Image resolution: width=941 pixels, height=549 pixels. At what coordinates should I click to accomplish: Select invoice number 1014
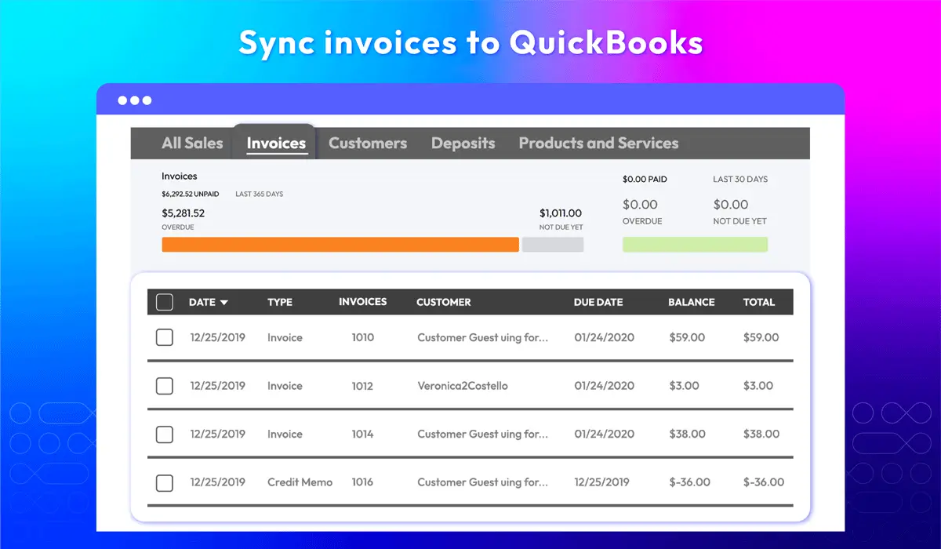click(x=362, y=434)
